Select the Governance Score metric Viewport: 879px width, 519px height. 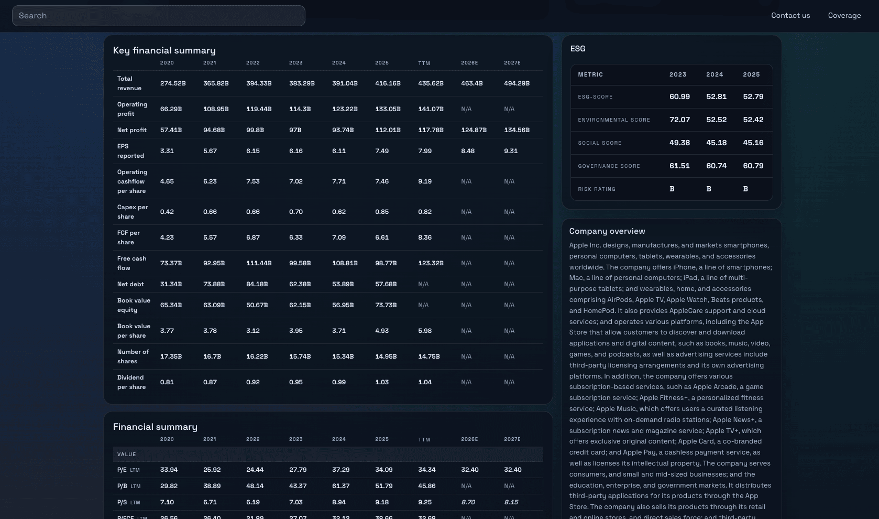click(609, 166)
